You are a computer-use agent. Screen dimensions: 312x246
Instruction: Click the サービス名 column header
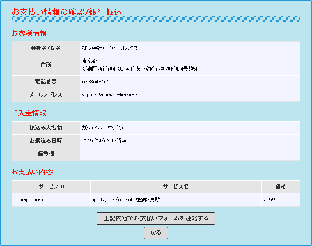pos(176,186)
